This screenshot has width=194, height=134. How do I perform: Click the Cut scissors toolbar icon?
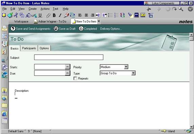pyautogui.click(x=16, y=15)
